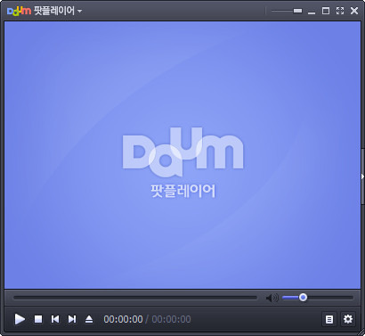This screenshot has width=365, height=336.
Task: Click the Daum logo in title bar
Action: 19,11
